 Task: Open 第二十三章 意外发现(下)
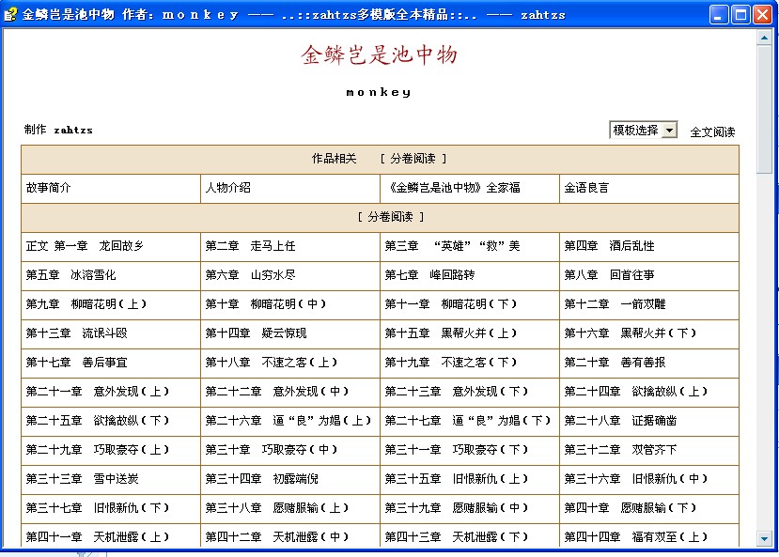click(457, 391)
